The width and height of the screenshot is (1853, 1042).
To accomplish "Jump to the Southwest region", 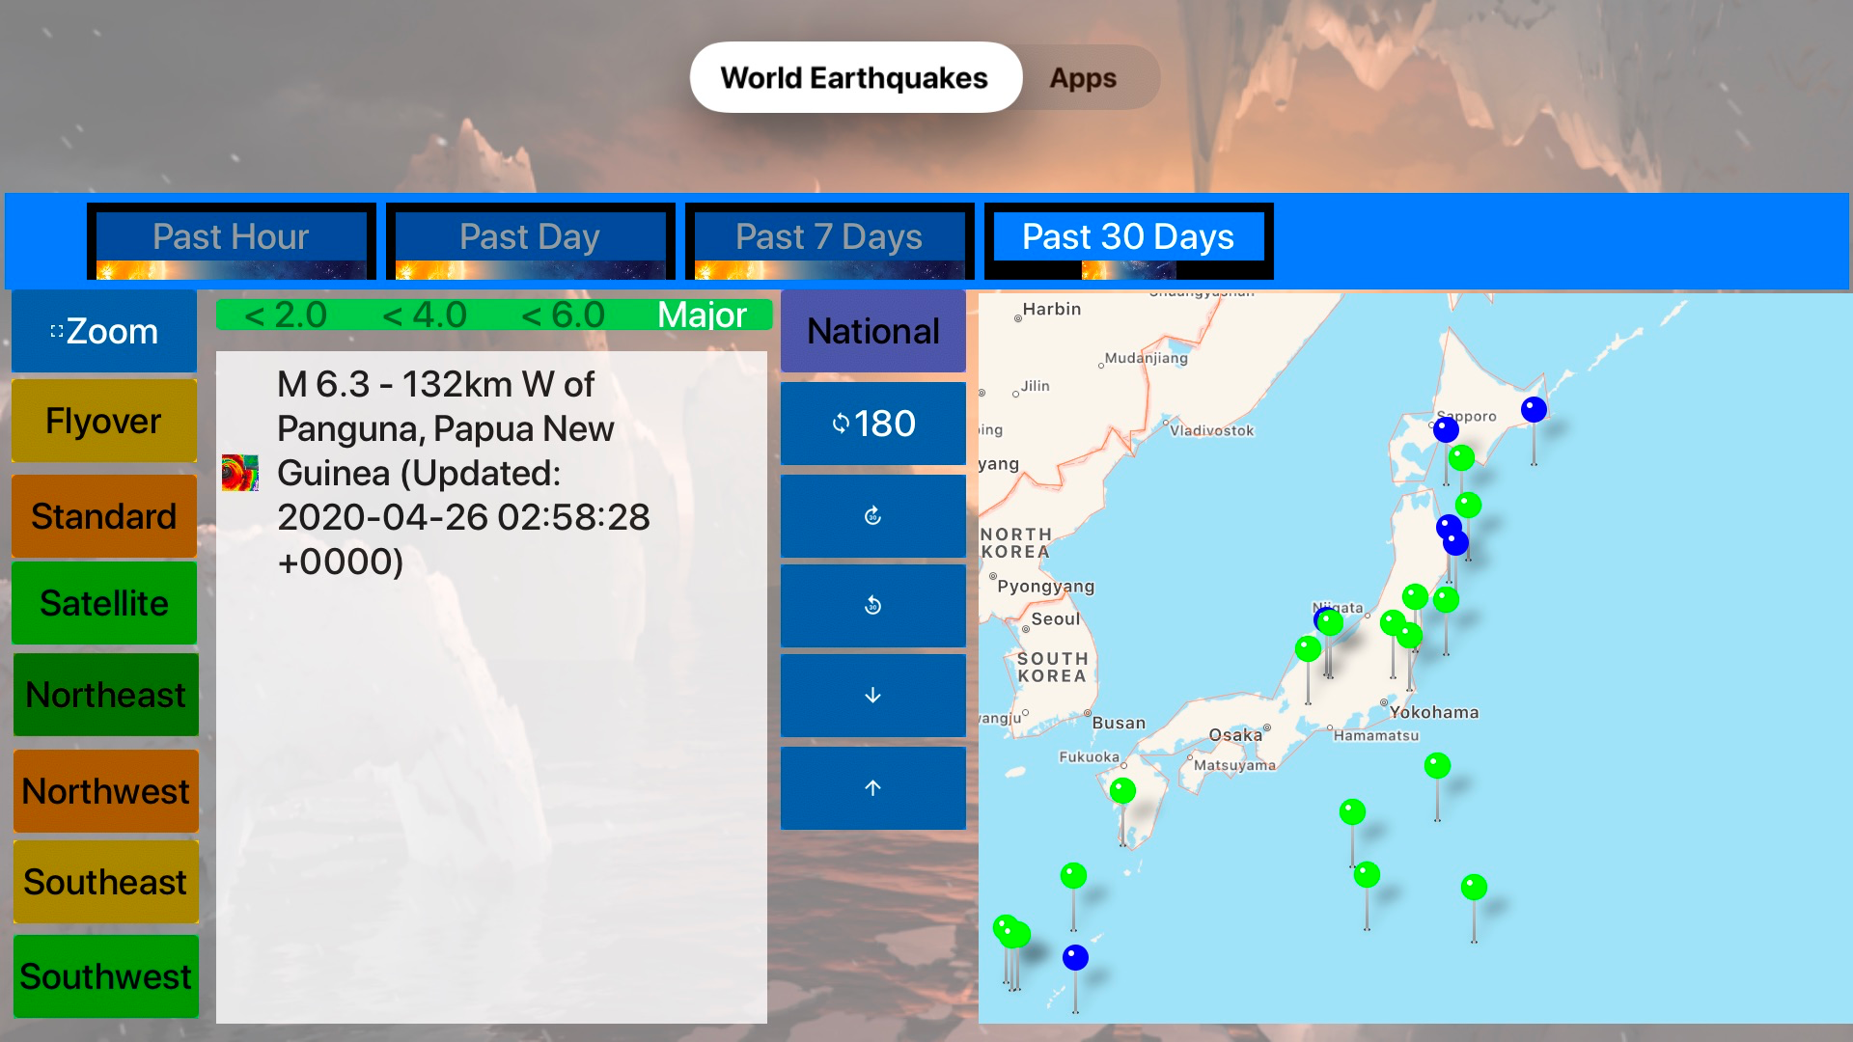I will click(x=106, y=976).
